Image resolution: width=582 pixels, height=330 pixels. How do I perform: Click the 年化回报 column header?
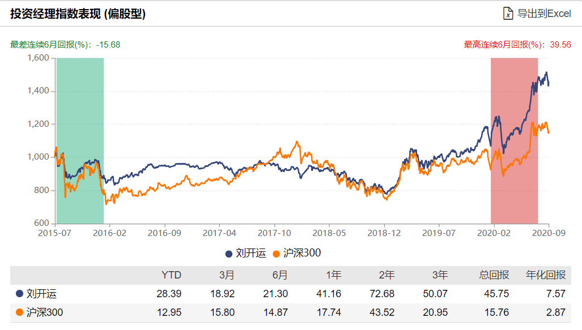pos(546,275)
